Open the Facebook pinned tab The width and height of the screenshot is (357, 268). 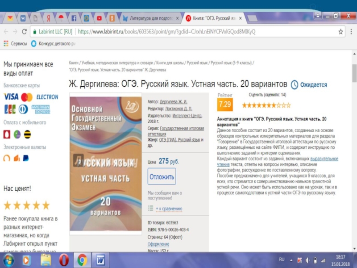(x=74, y=18)
